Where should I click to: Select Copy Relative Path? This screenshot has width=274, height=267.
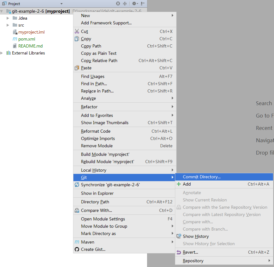click(x=125, y=60)
